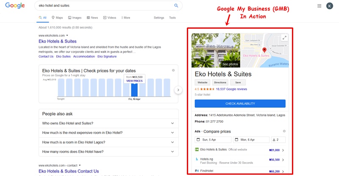Open the account avatar K
Viewport: 339px width, 176px height.
(x=330, y=6)
